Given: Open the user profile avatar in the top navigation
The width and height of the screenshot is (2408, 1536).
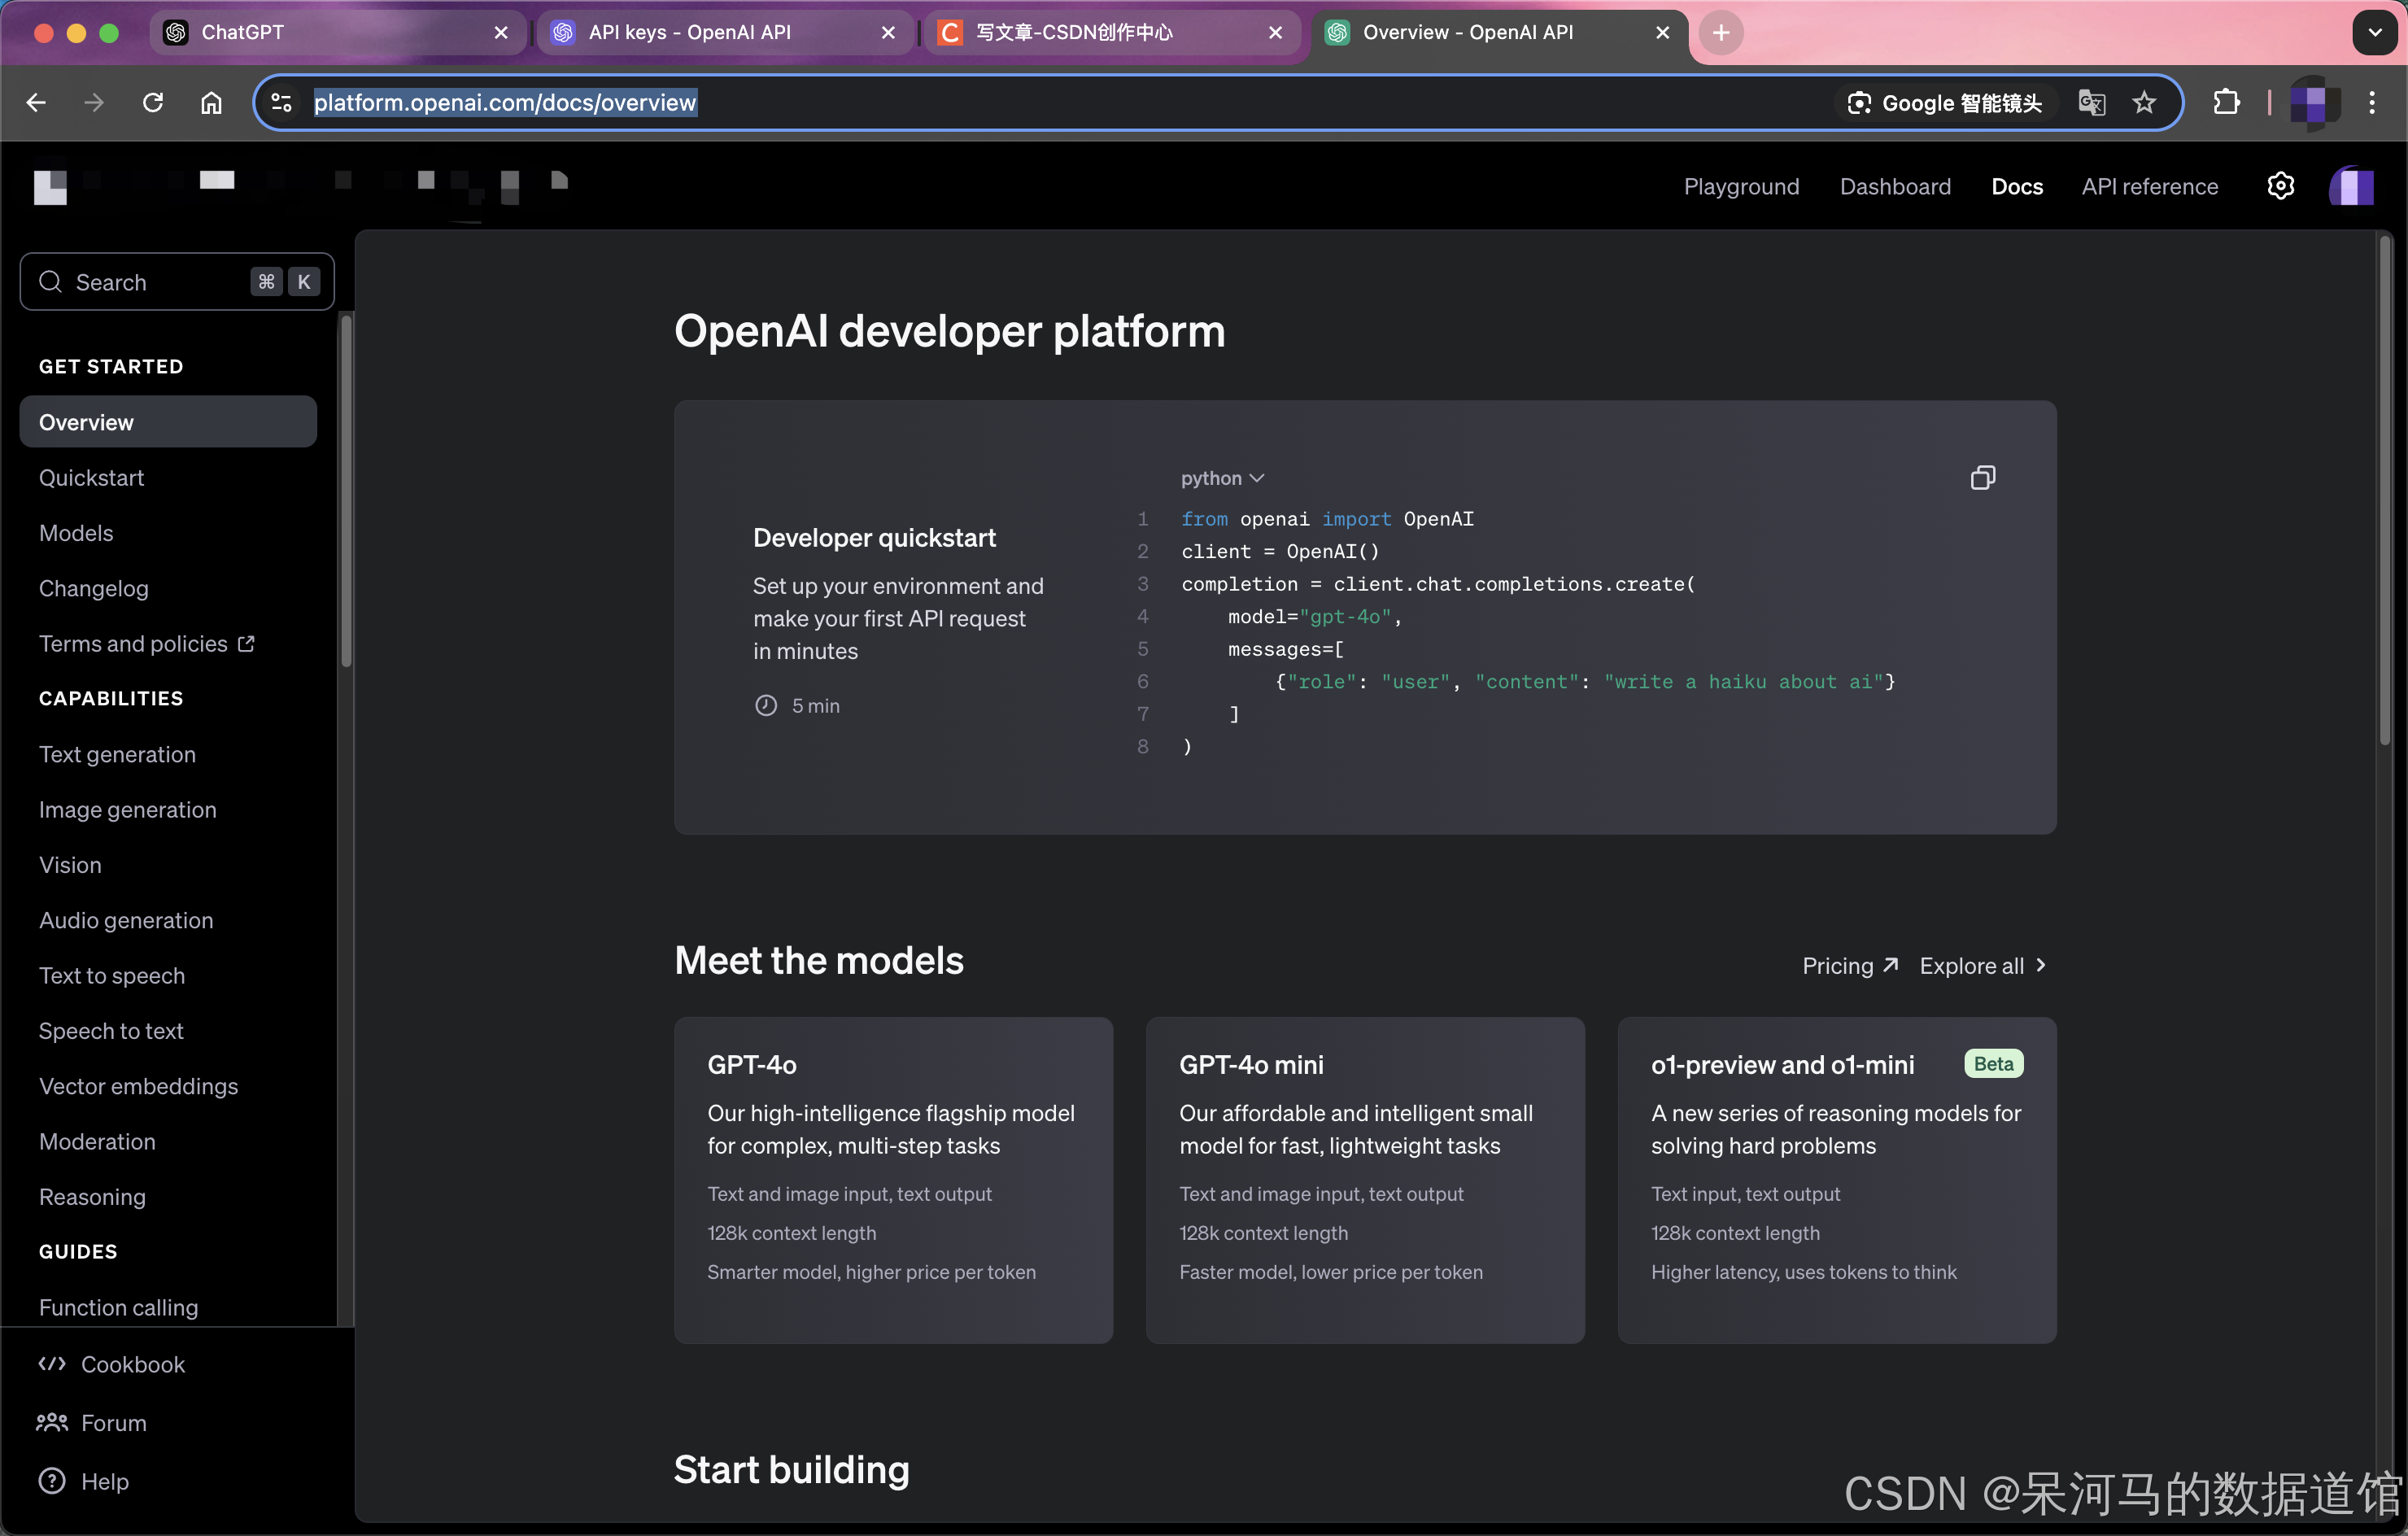Looking at the screenshot, I should tap(2351, 186).
